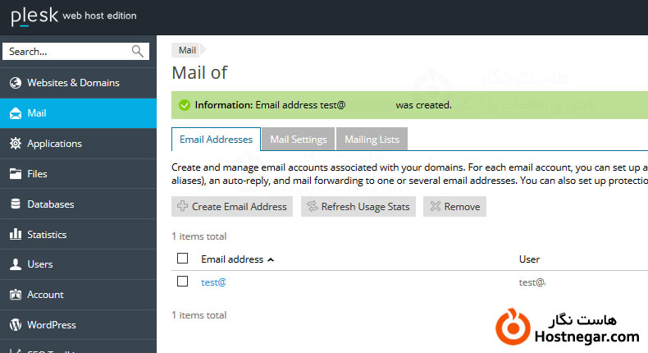This screenshot has height=353, width=648.
Task: Click the WordPress logo icon
Action: (15, 325)
